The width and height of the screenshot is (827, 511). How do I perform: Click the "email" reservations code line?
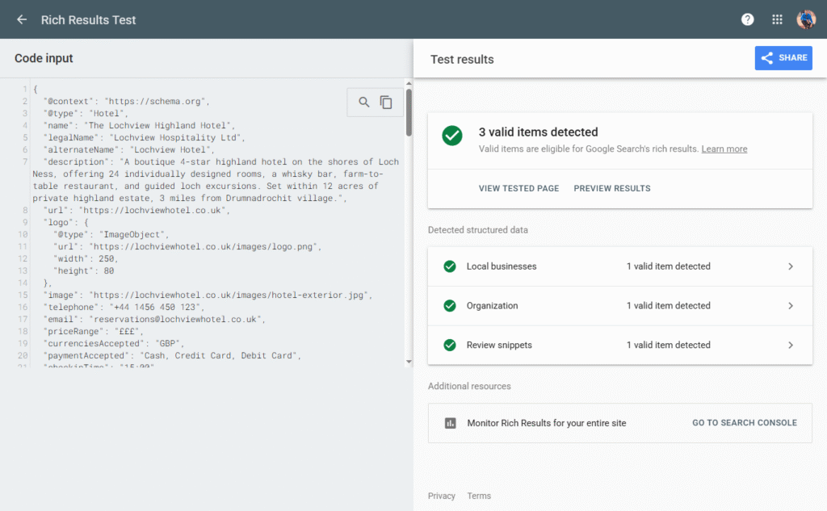[x=154, y=319]
